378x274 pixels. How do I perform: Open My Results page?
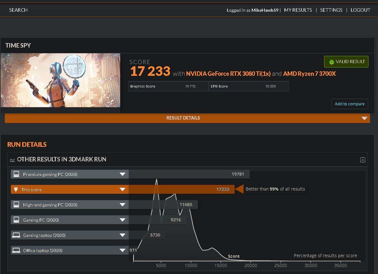point(298,10)
